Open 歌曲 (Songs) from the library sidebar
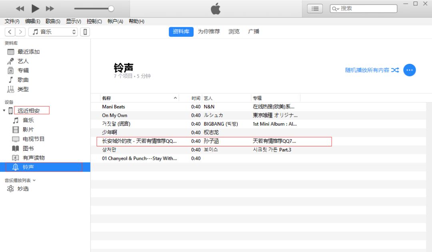Viewport: 432px width, 252px height. tap(23, 79)
